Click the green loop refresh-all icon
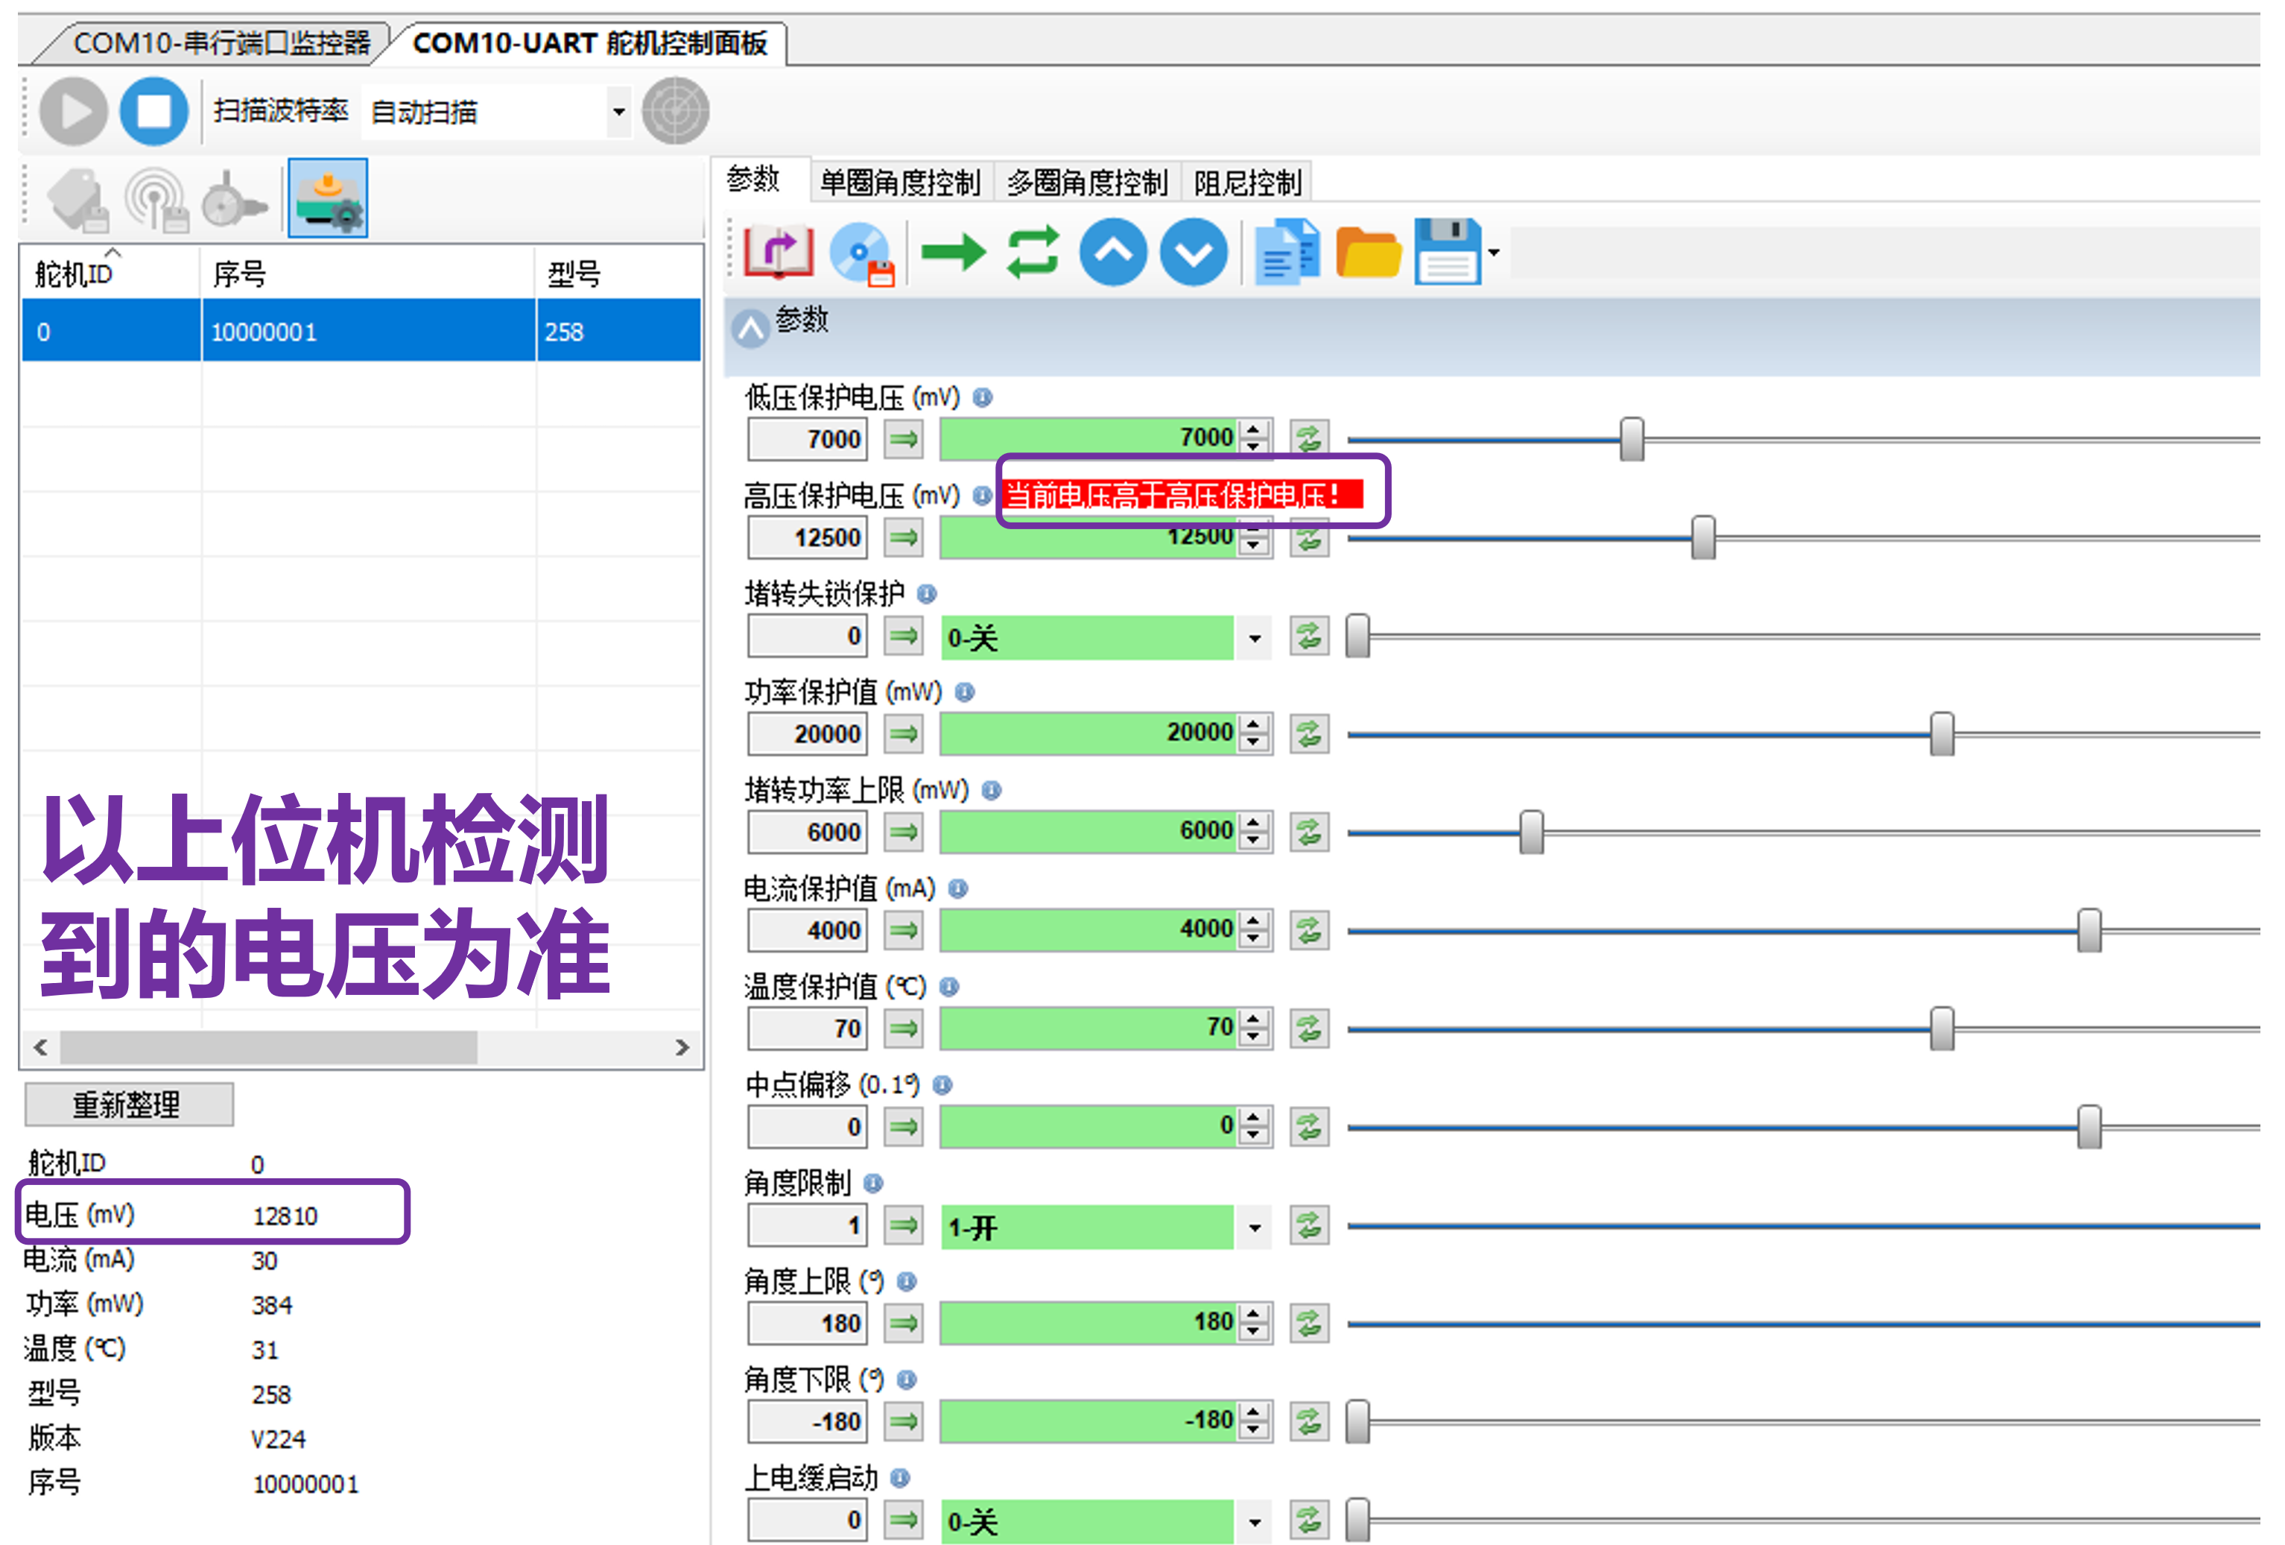This screenshot has height=1545, width=2285. pyautogui.click(x=1033, y=253)
